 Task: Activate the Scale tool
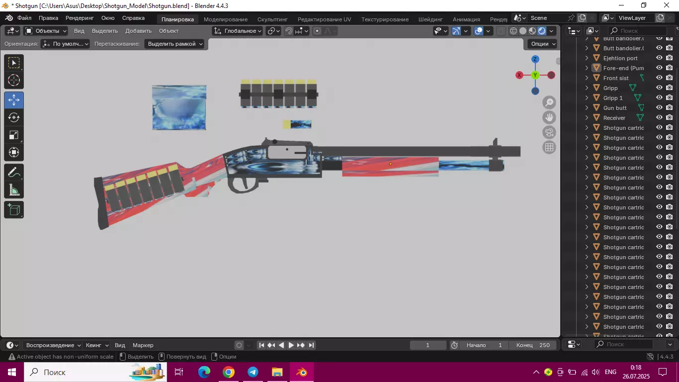[14, 135]
